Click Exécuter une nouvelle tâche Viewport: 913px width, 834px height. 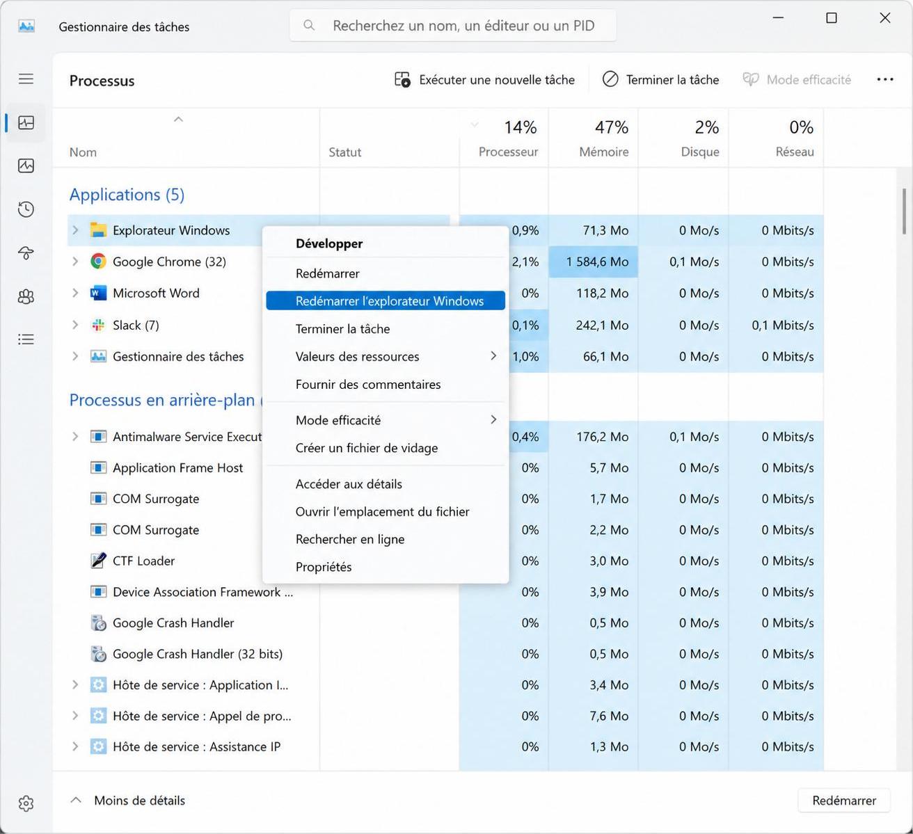485,79
